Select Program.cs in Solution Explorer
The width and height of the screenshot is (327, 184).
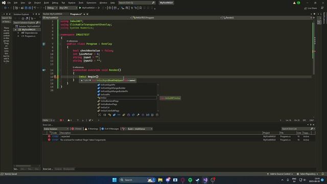click(x=30, y=36)
